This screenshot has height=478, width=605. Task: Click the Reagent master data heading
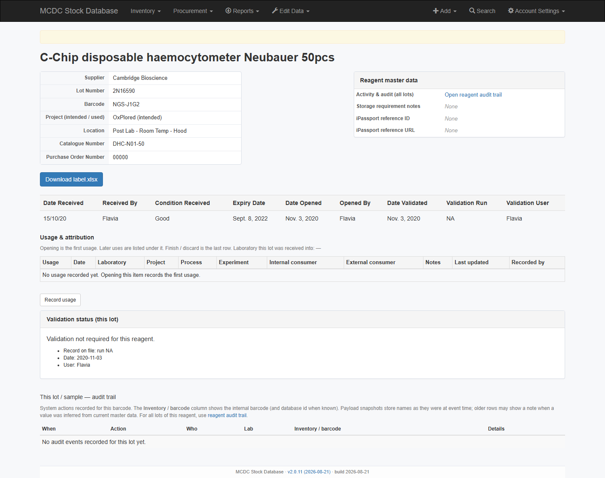point(389,81)
